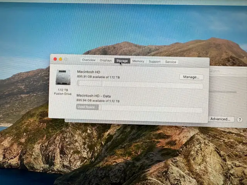
Task: Open the Service tab
Action: 171,62
